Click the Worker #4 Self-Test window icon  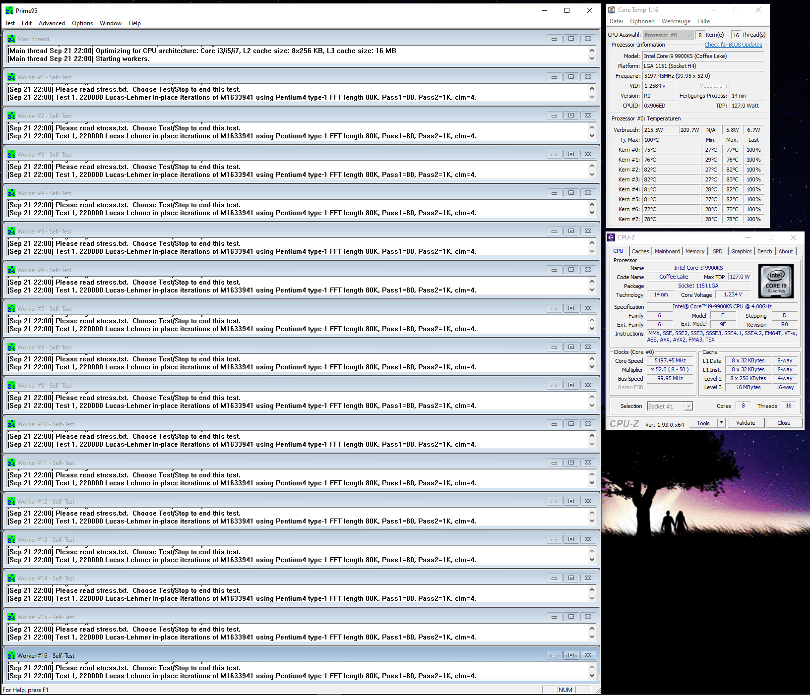pos(11,193)
